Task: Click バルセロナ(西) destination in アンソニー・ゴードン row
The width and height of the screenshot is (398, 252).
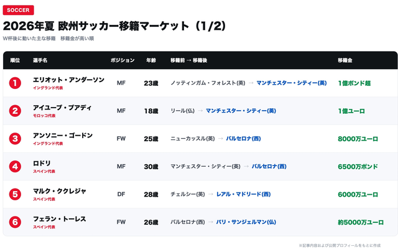Action: tap(243, 139)
